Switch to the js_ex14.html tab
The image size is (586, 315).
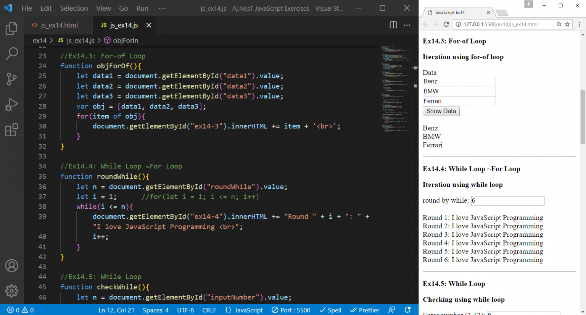click(59, 25)
